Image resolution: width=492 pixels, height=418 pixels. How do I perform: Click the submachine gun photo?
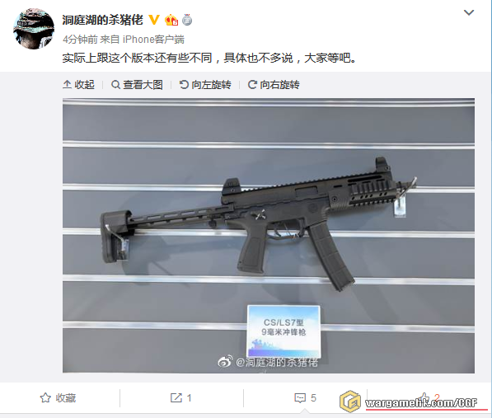click(x=269, y=236)
